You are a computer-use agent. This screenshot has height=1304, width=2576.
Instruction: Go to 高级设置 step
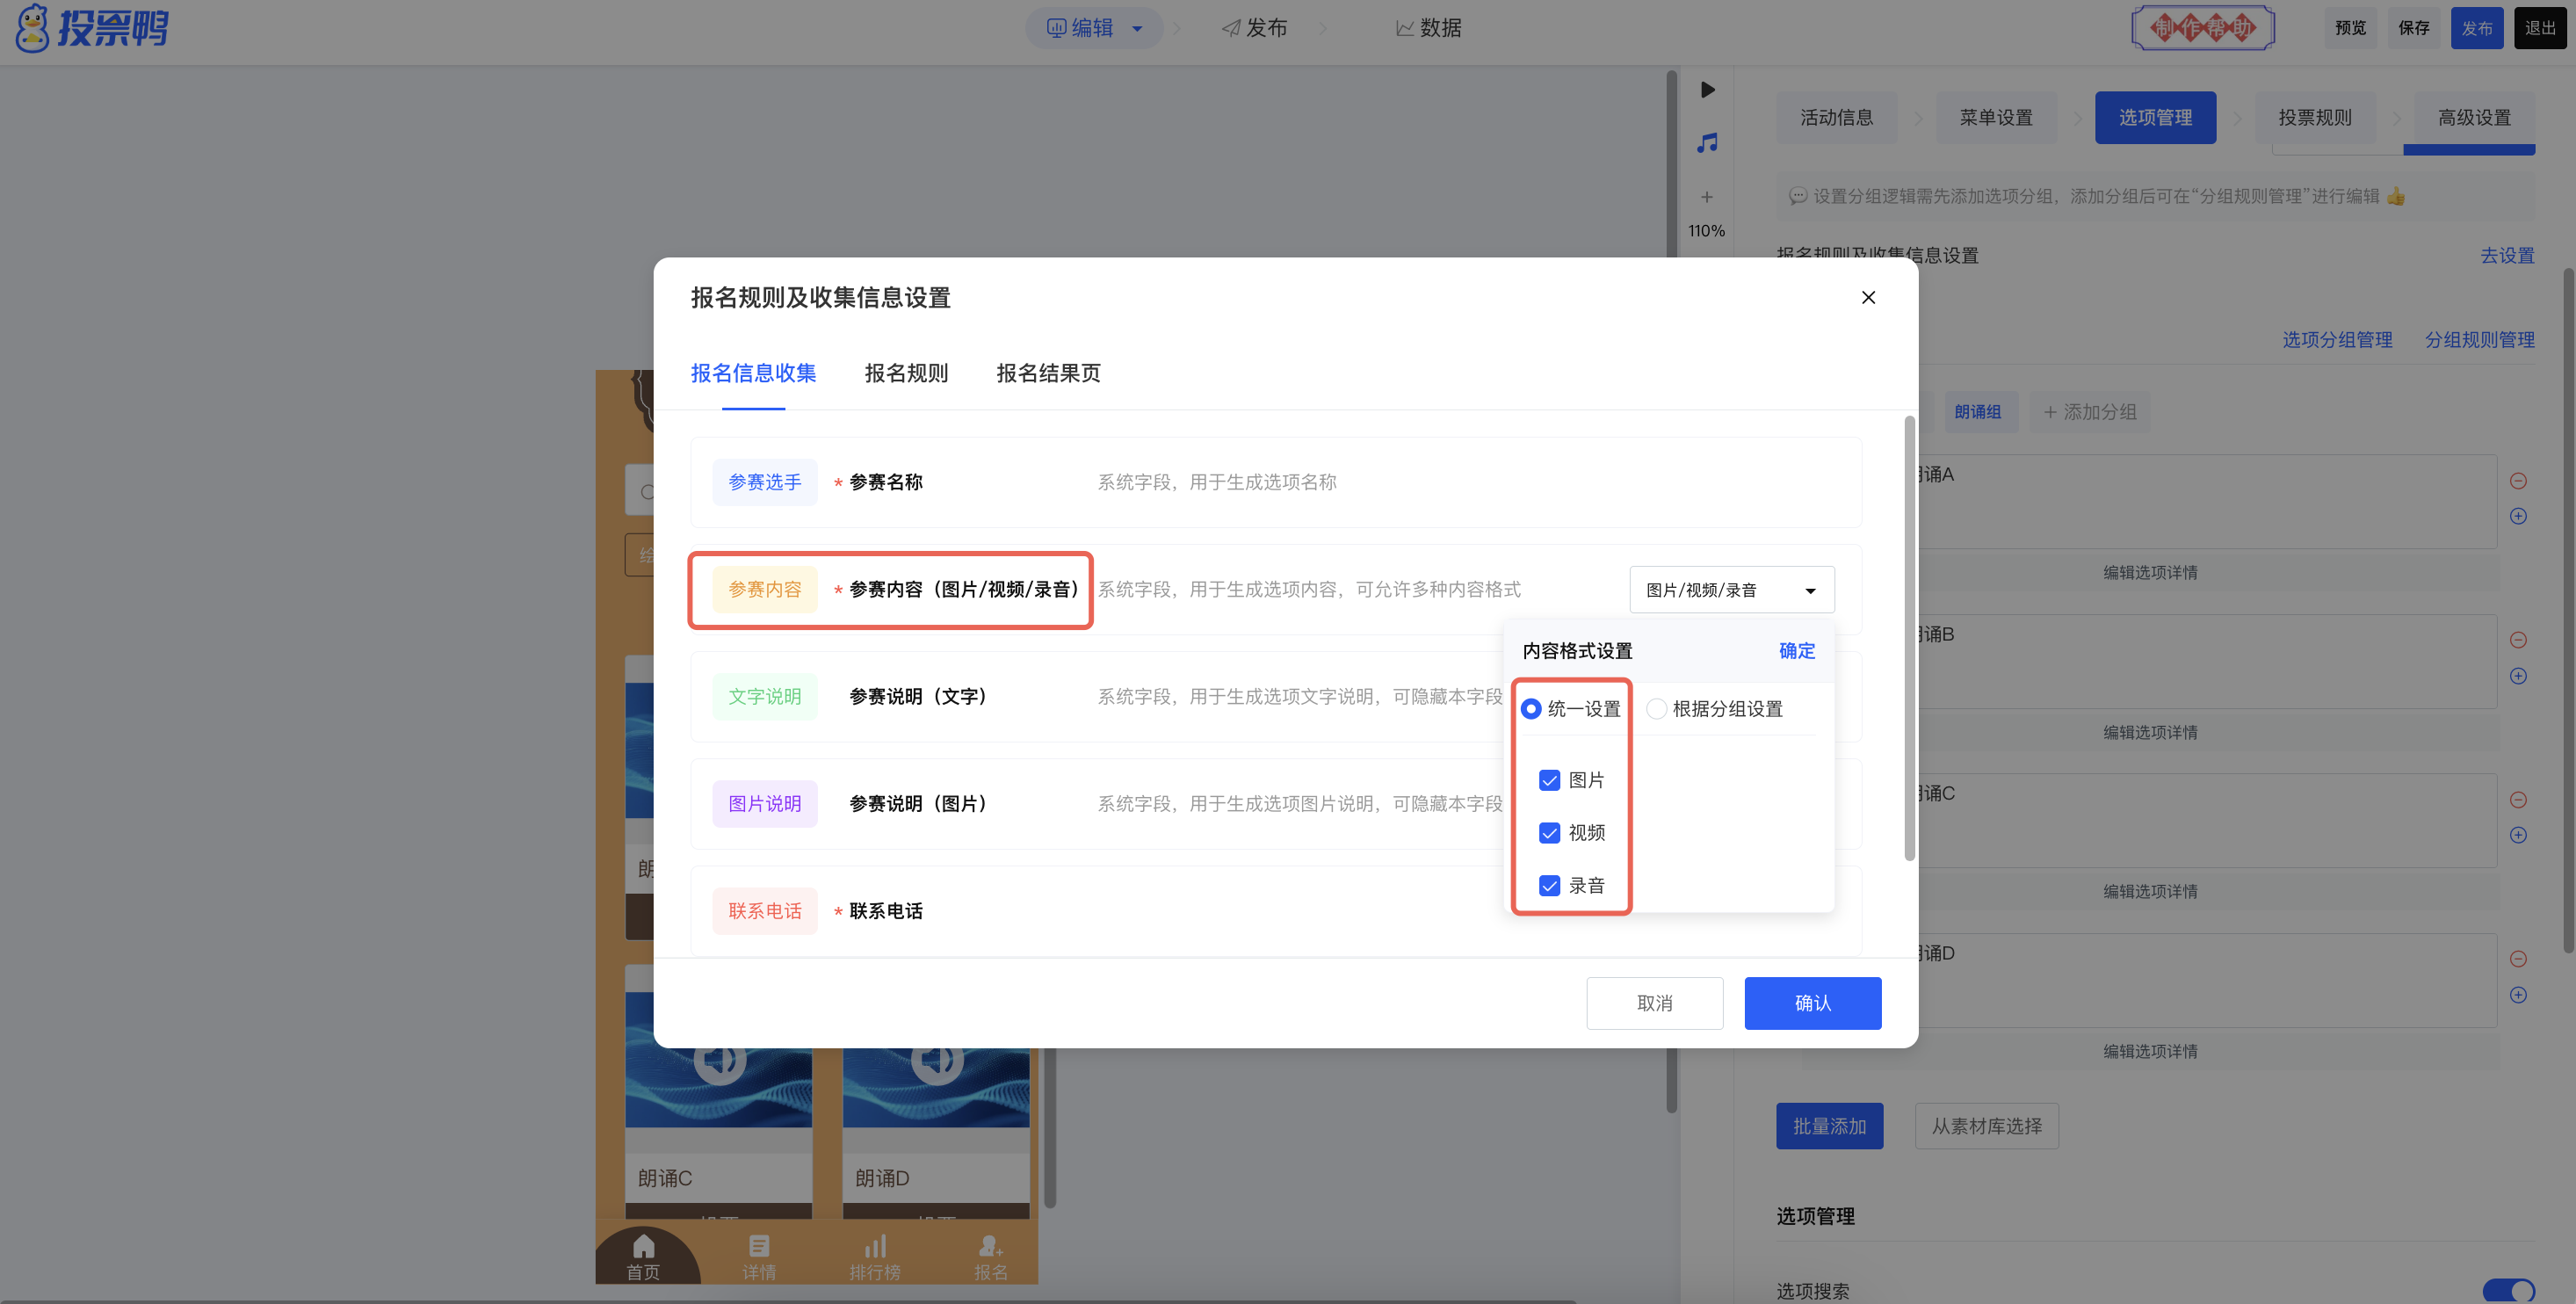point(2474,118)
